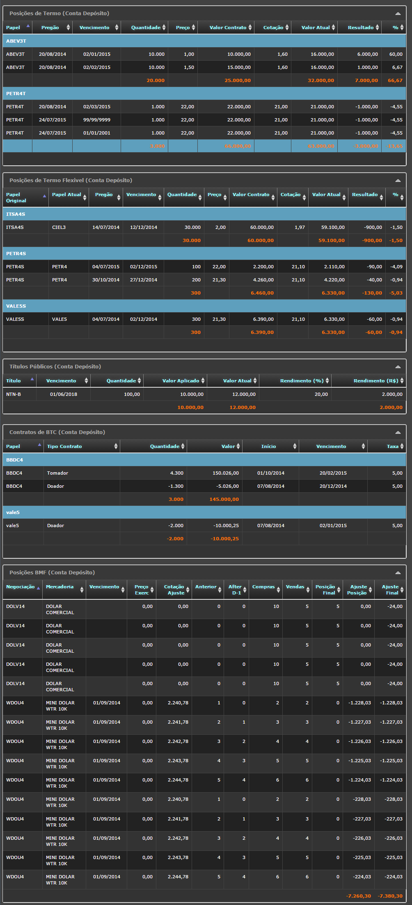
Task: Sort BMF positions by Negociação
Action: click(x=23, y=590)
